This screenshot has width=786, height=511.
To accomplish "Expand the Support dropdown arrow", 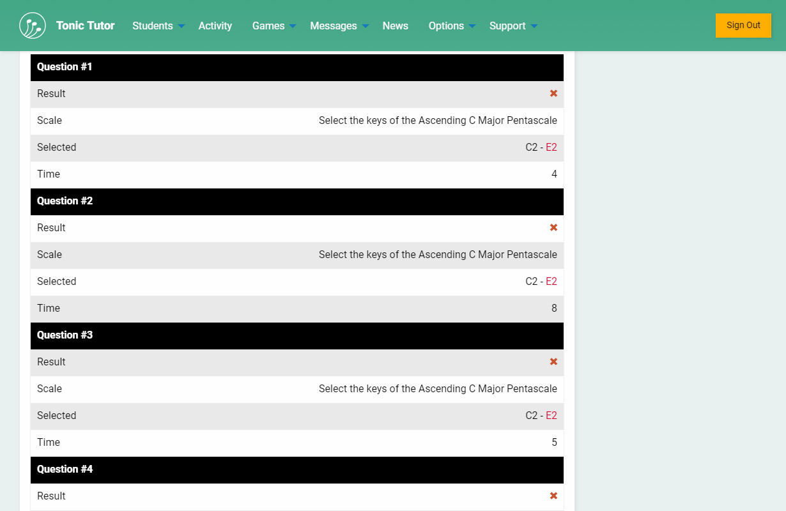I will [x=534, y=26].
